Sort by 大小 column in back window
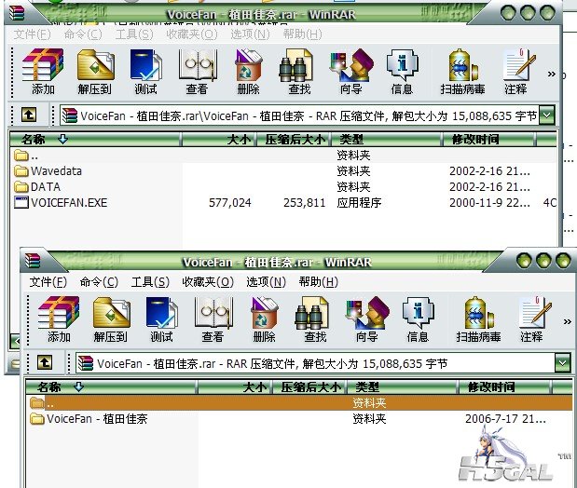Screen dimensions: 577x488 (218, 140)
